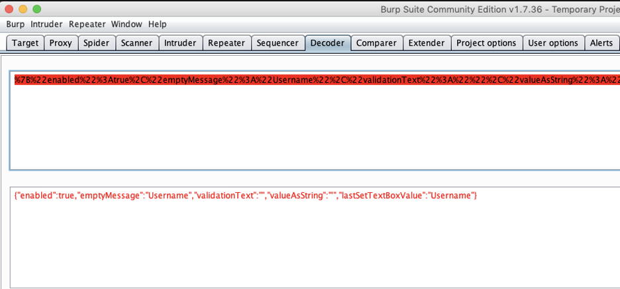Screen dimensions: 620x289
Task: Open the Window menu
Action: 127,24
